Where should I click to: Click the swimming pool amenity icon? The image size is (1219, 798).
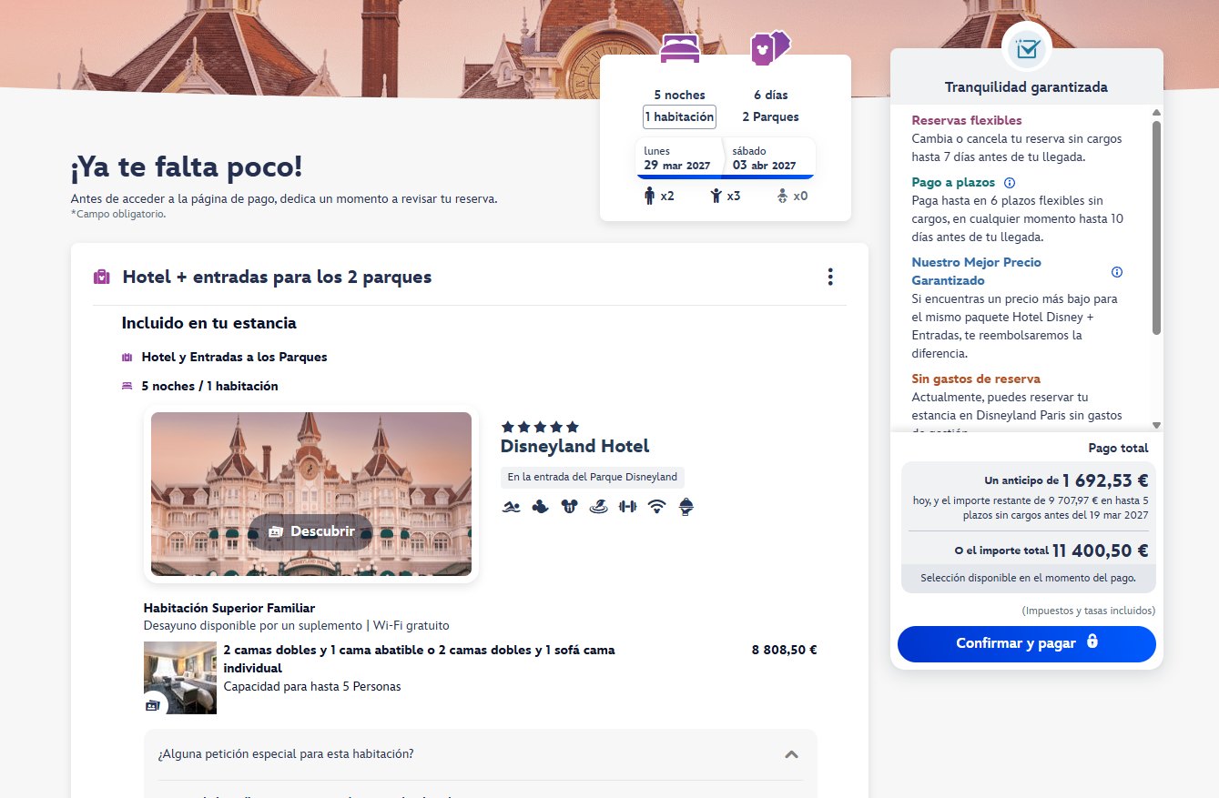(x=511, y=507)
